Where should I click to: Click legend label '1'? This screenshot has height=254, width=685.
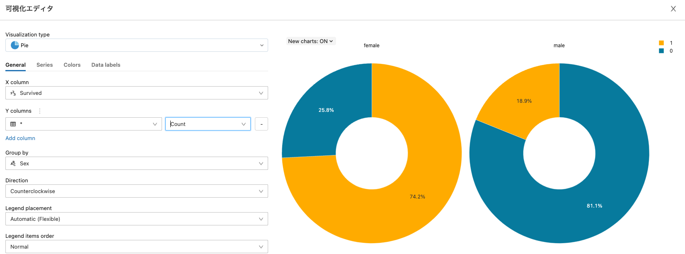point(671,43)
